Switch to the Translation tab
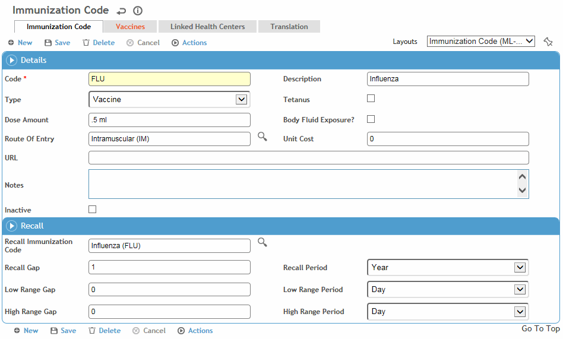This screenshot has height=339, width=563. point(289,27)
